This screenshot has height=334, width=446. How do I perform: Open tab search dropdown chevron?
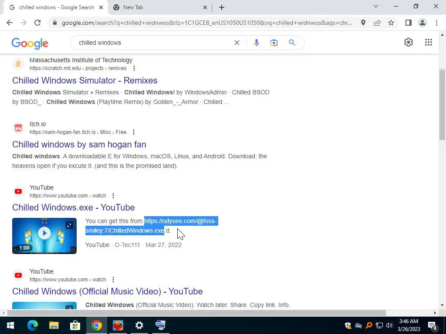pyautogui.click(x=376, y=6)
